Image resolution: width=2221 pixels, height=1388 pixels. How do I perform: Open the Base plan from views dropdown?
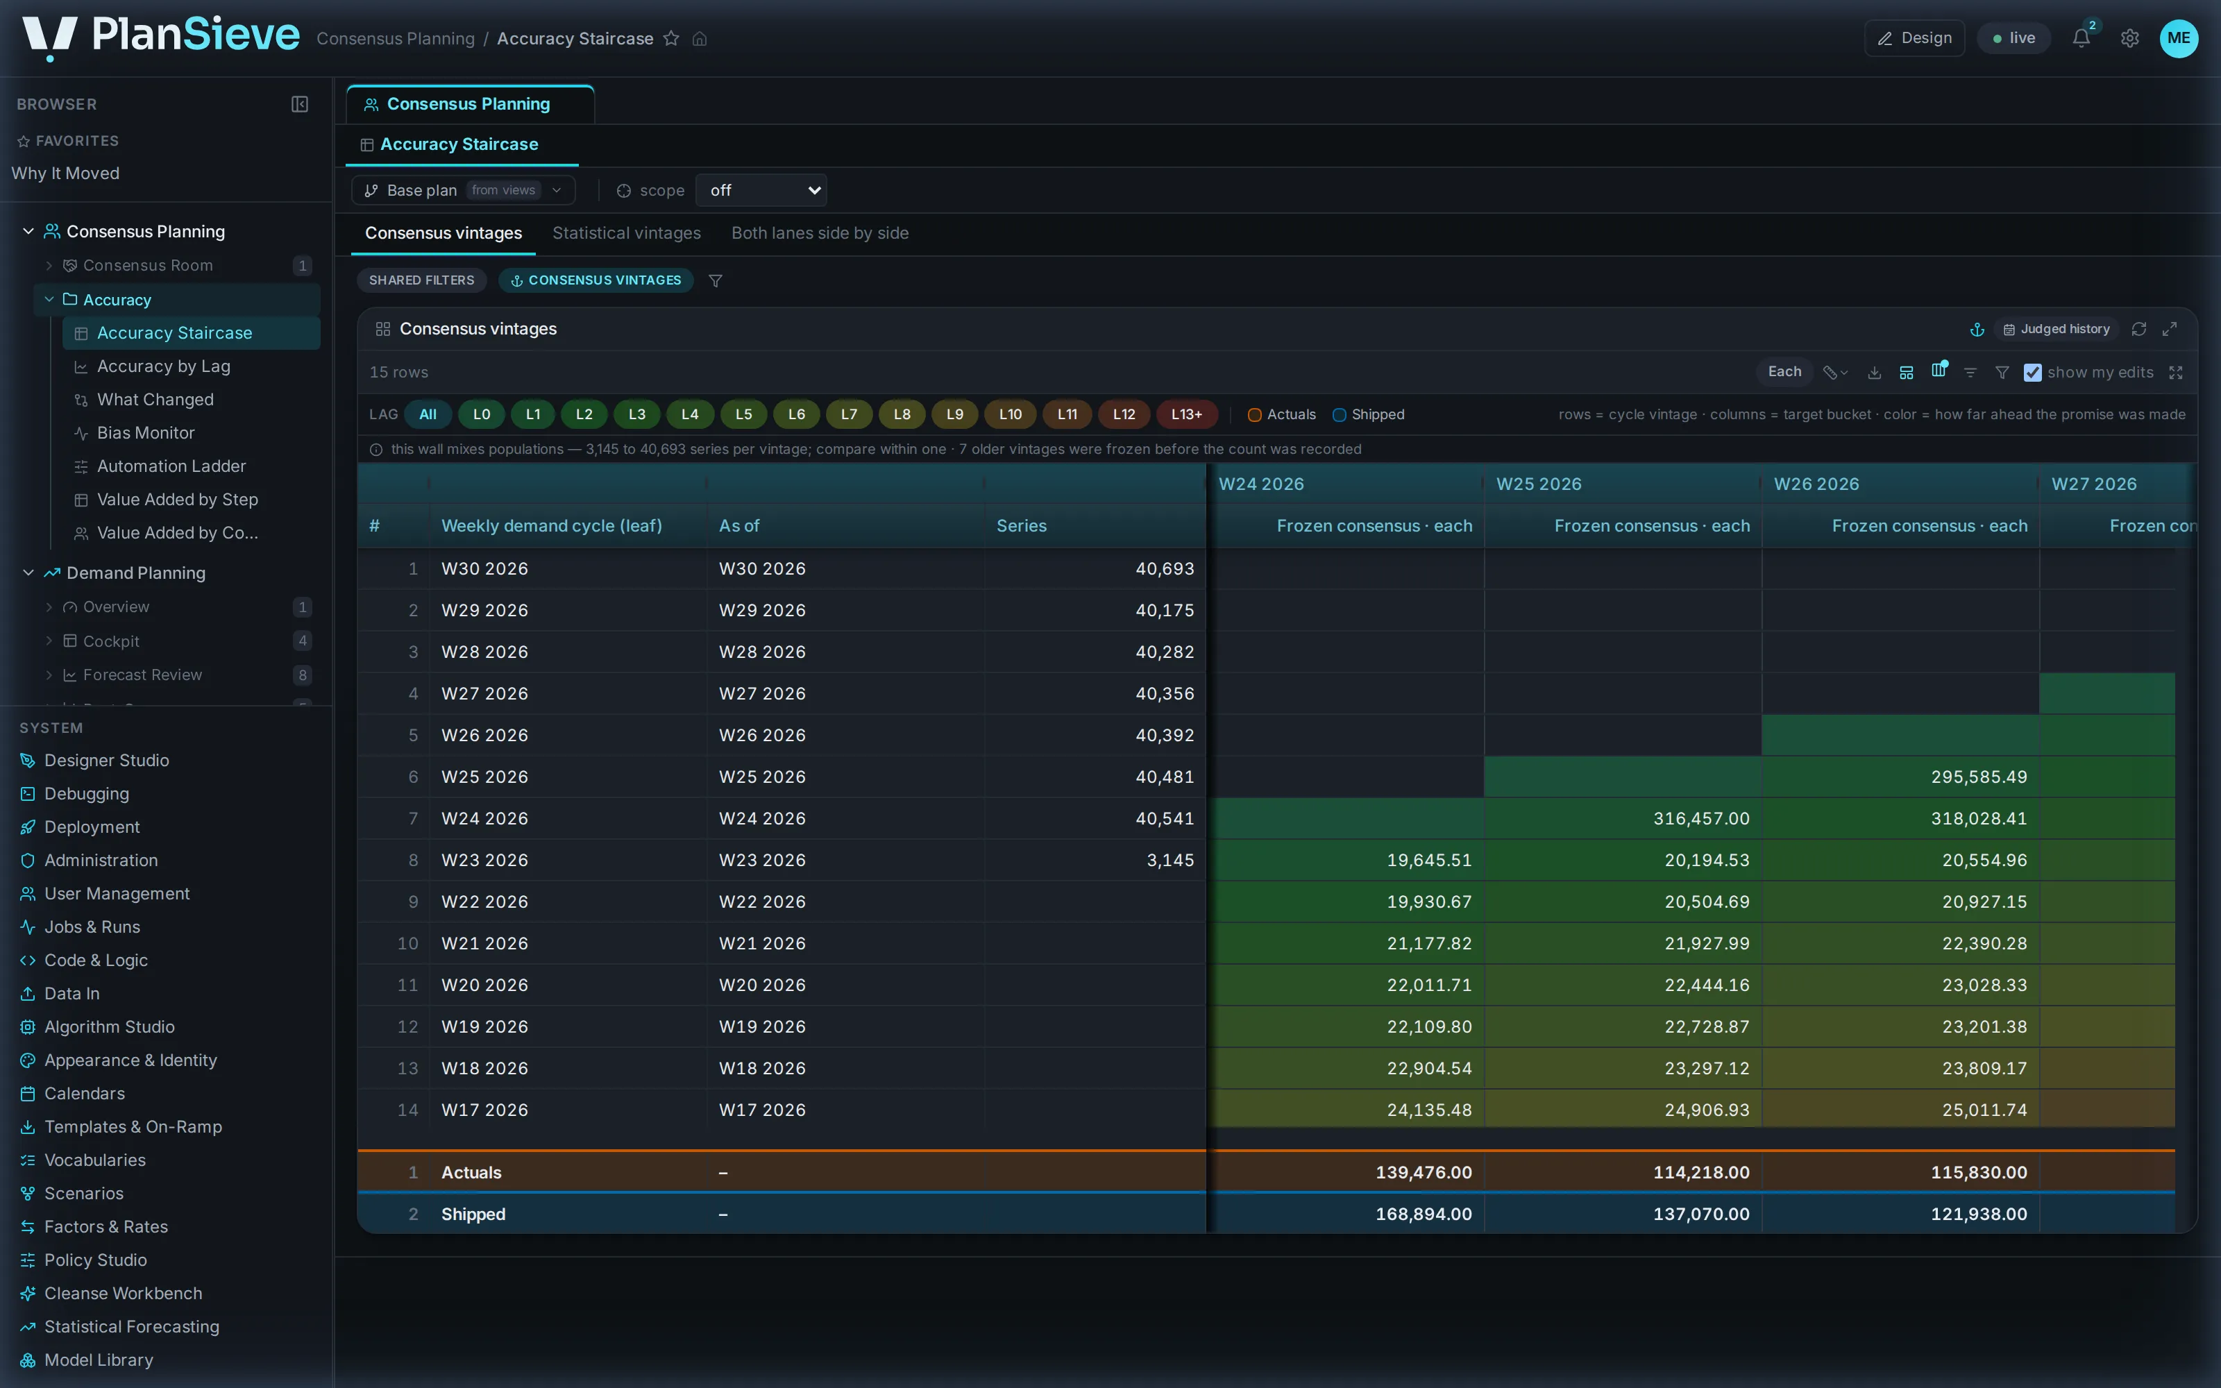click(462, 190)
